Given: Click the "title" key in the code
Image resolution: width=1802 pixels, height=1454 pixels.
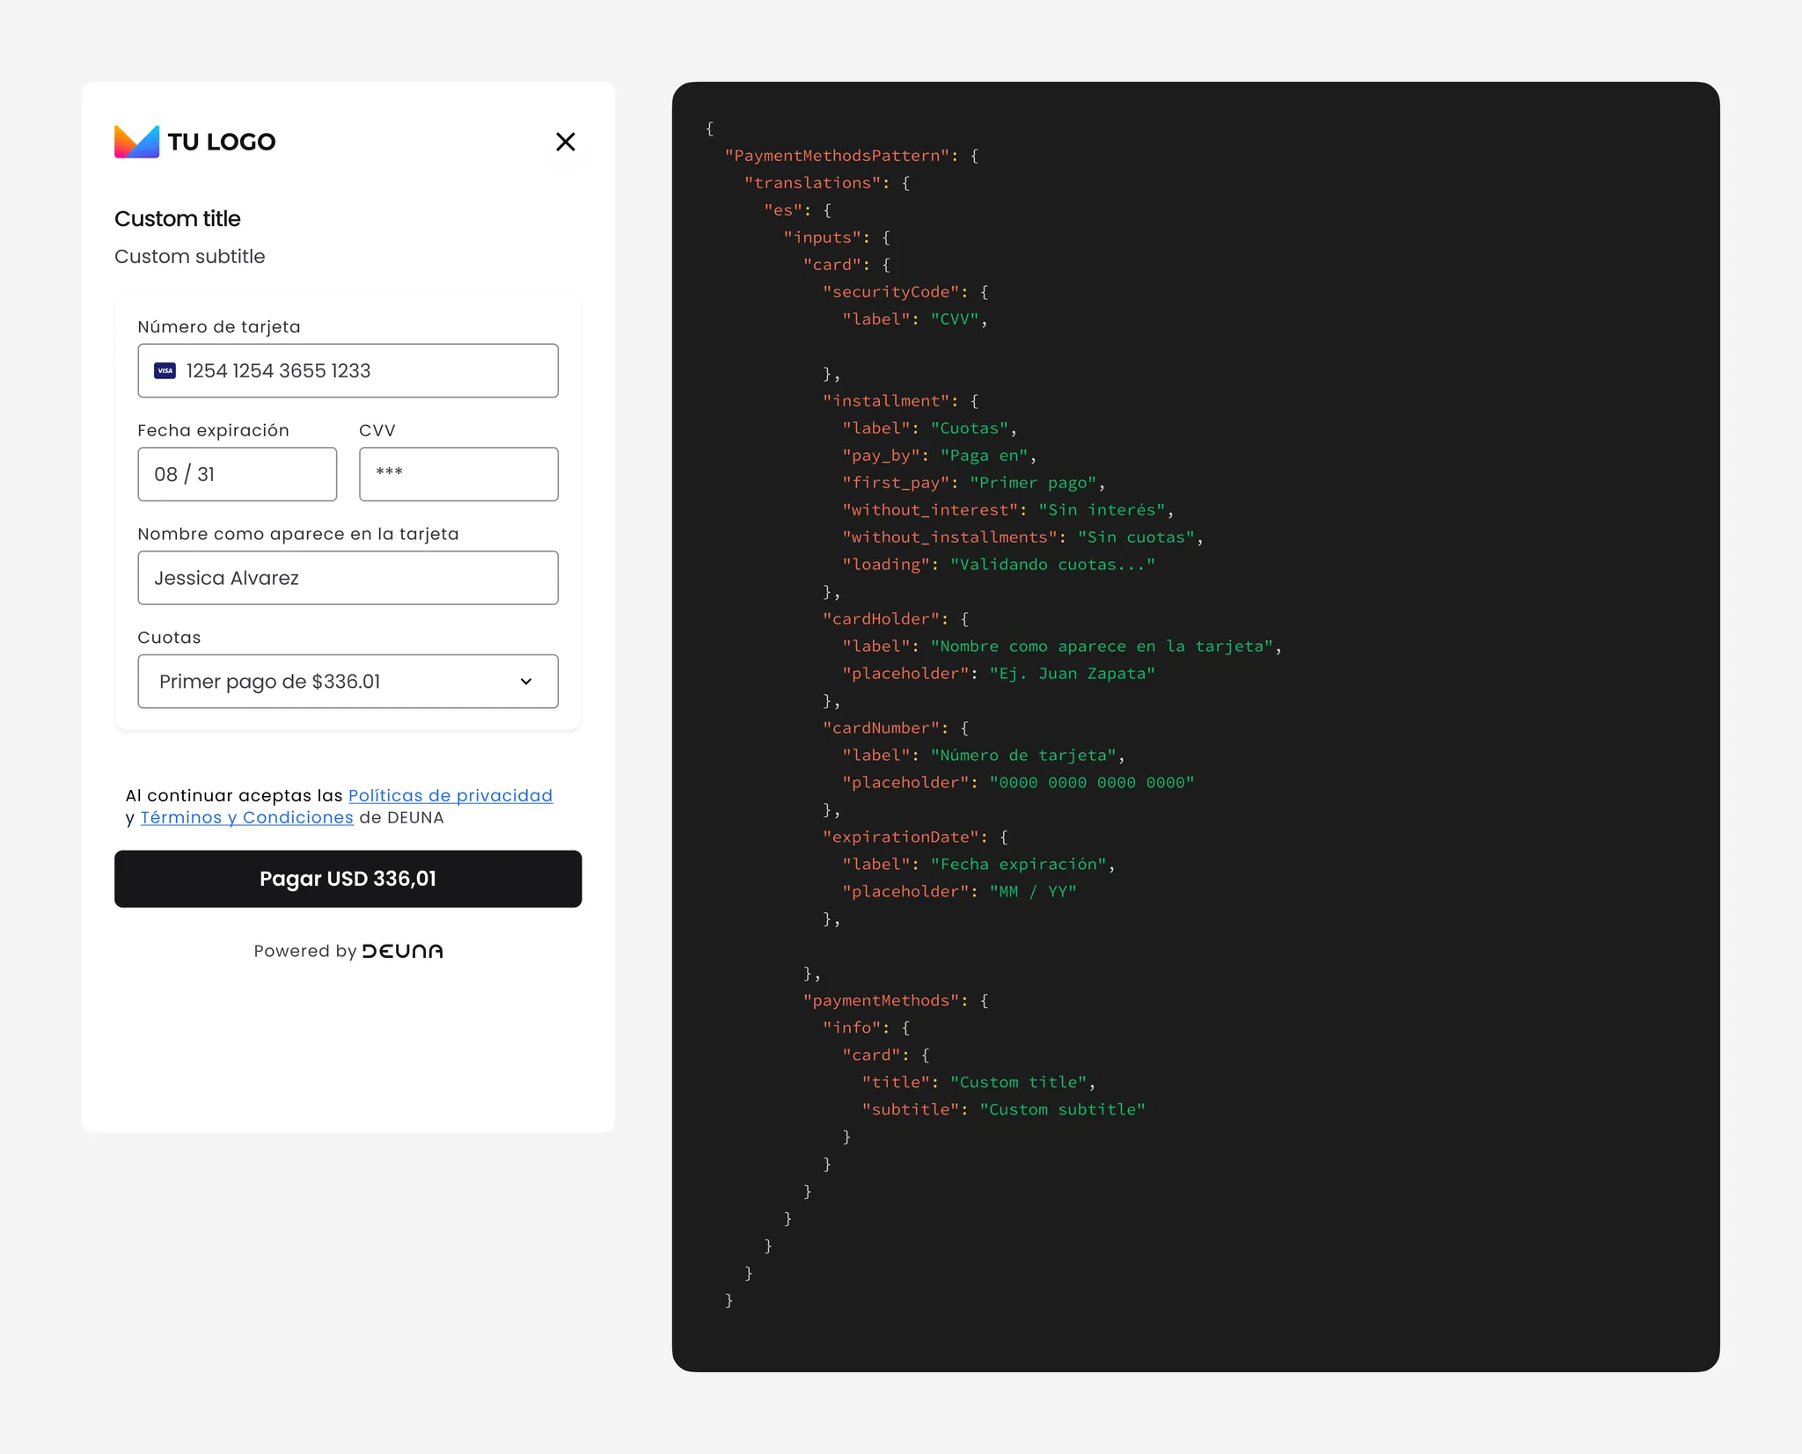Looking at the screenshot, I should pos(896,1083).
